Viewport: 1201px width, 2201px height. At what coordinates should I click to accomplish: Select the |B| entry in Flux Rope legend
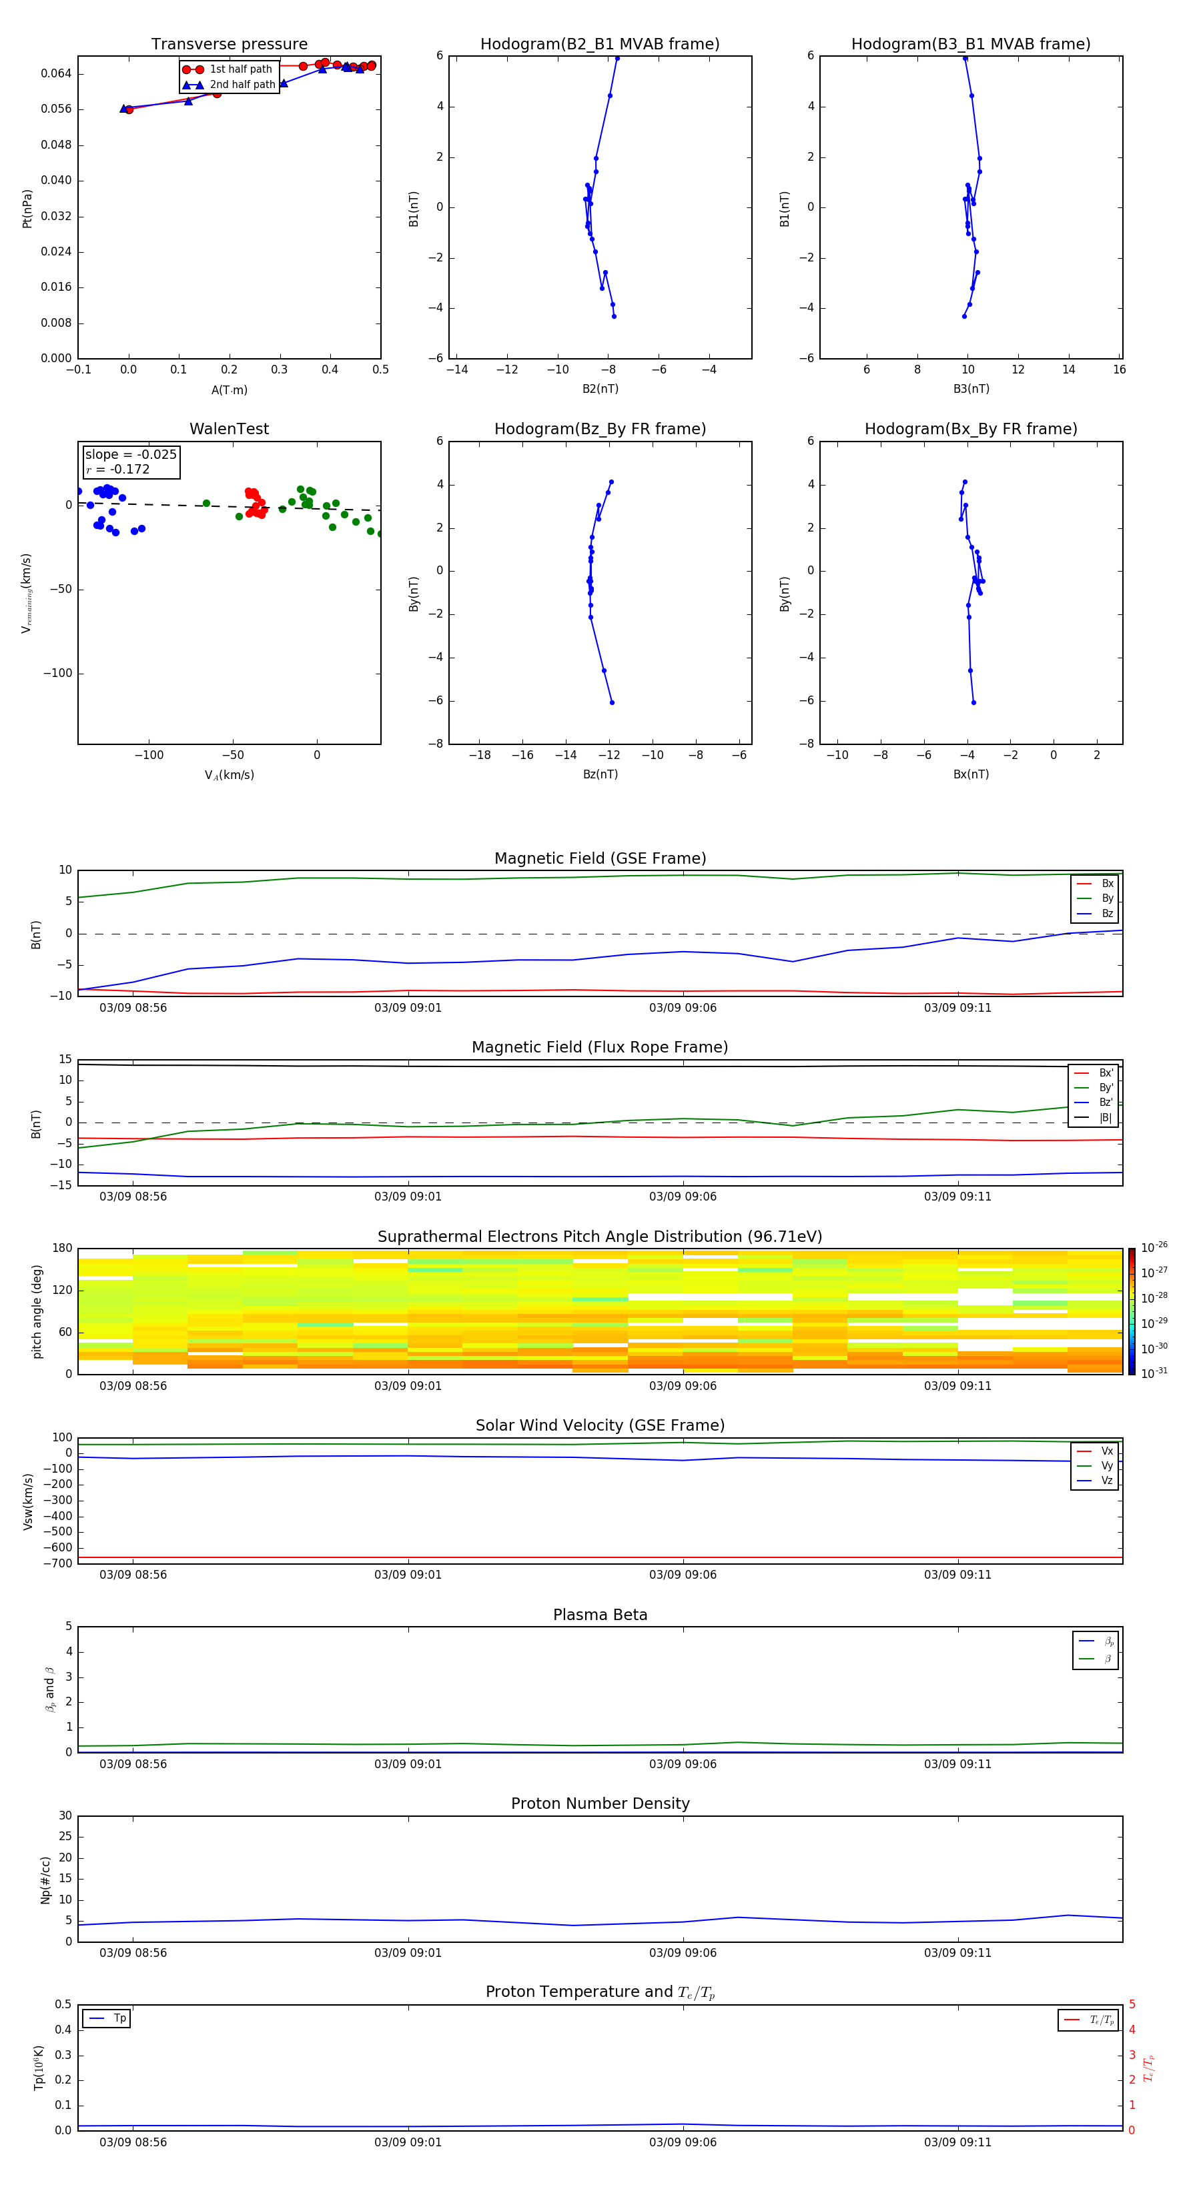(x=1094, y=1118)
